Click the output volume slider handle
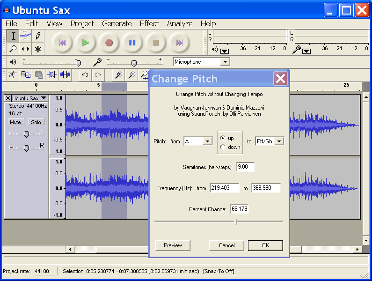 pyautogui.click(x=78, y=63)
